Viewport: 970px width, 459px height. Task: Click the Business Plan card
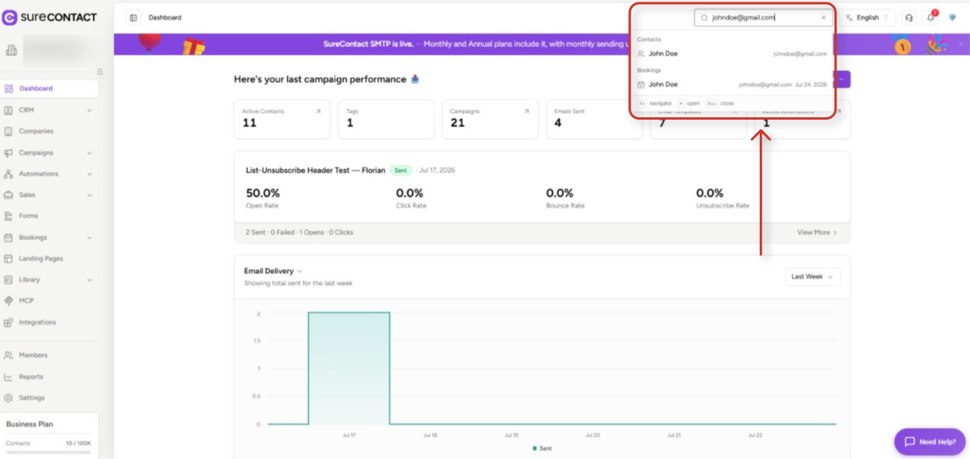(50, 435)
